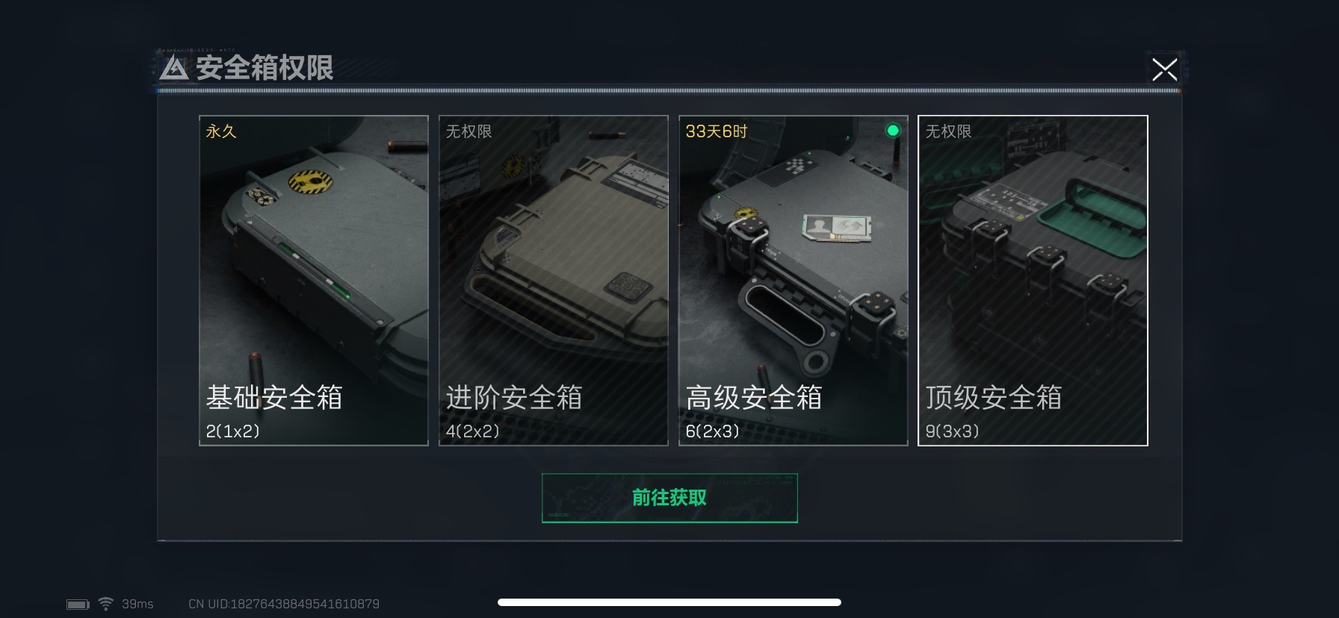
Task: Click the Wi-Fi signal icon
Action: coord(106,603)
